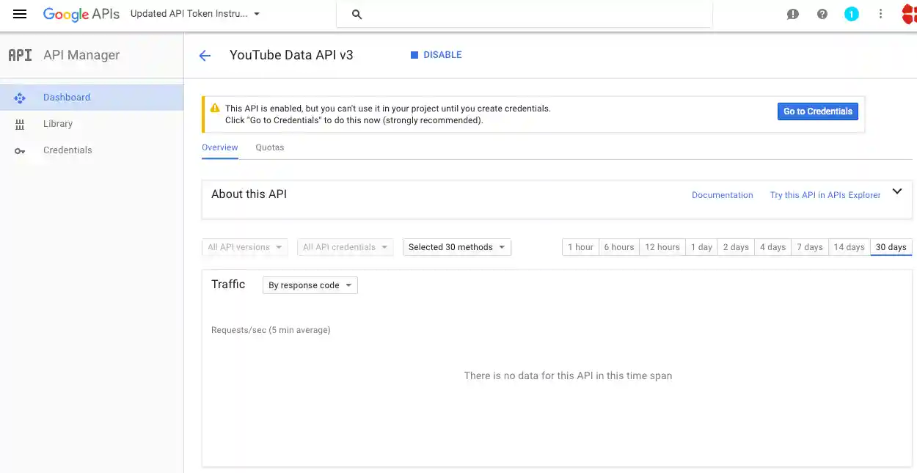
Task: Open the help question mark icon
Action: [x=822, y=14]
